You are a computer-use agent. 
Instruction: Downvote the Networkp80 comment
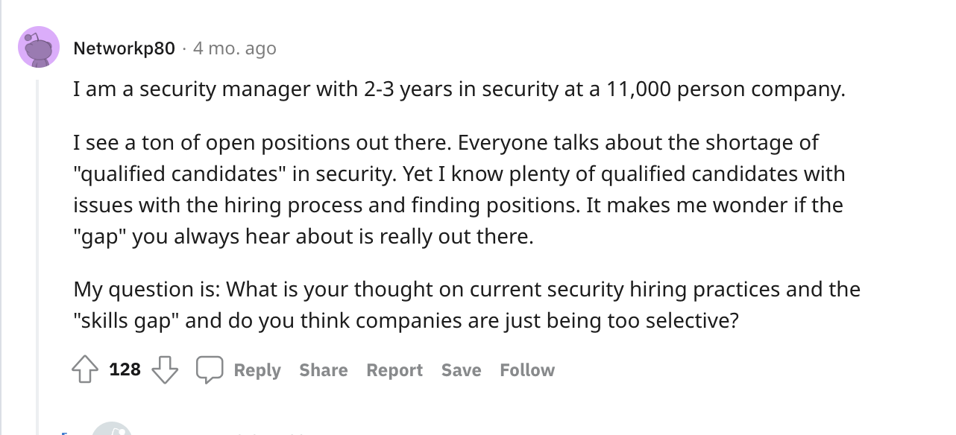point(164,369)
